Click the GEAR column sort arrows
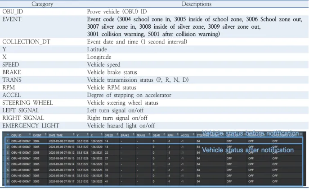The width and height of the screenshot is (309, 190). (164, 134)
